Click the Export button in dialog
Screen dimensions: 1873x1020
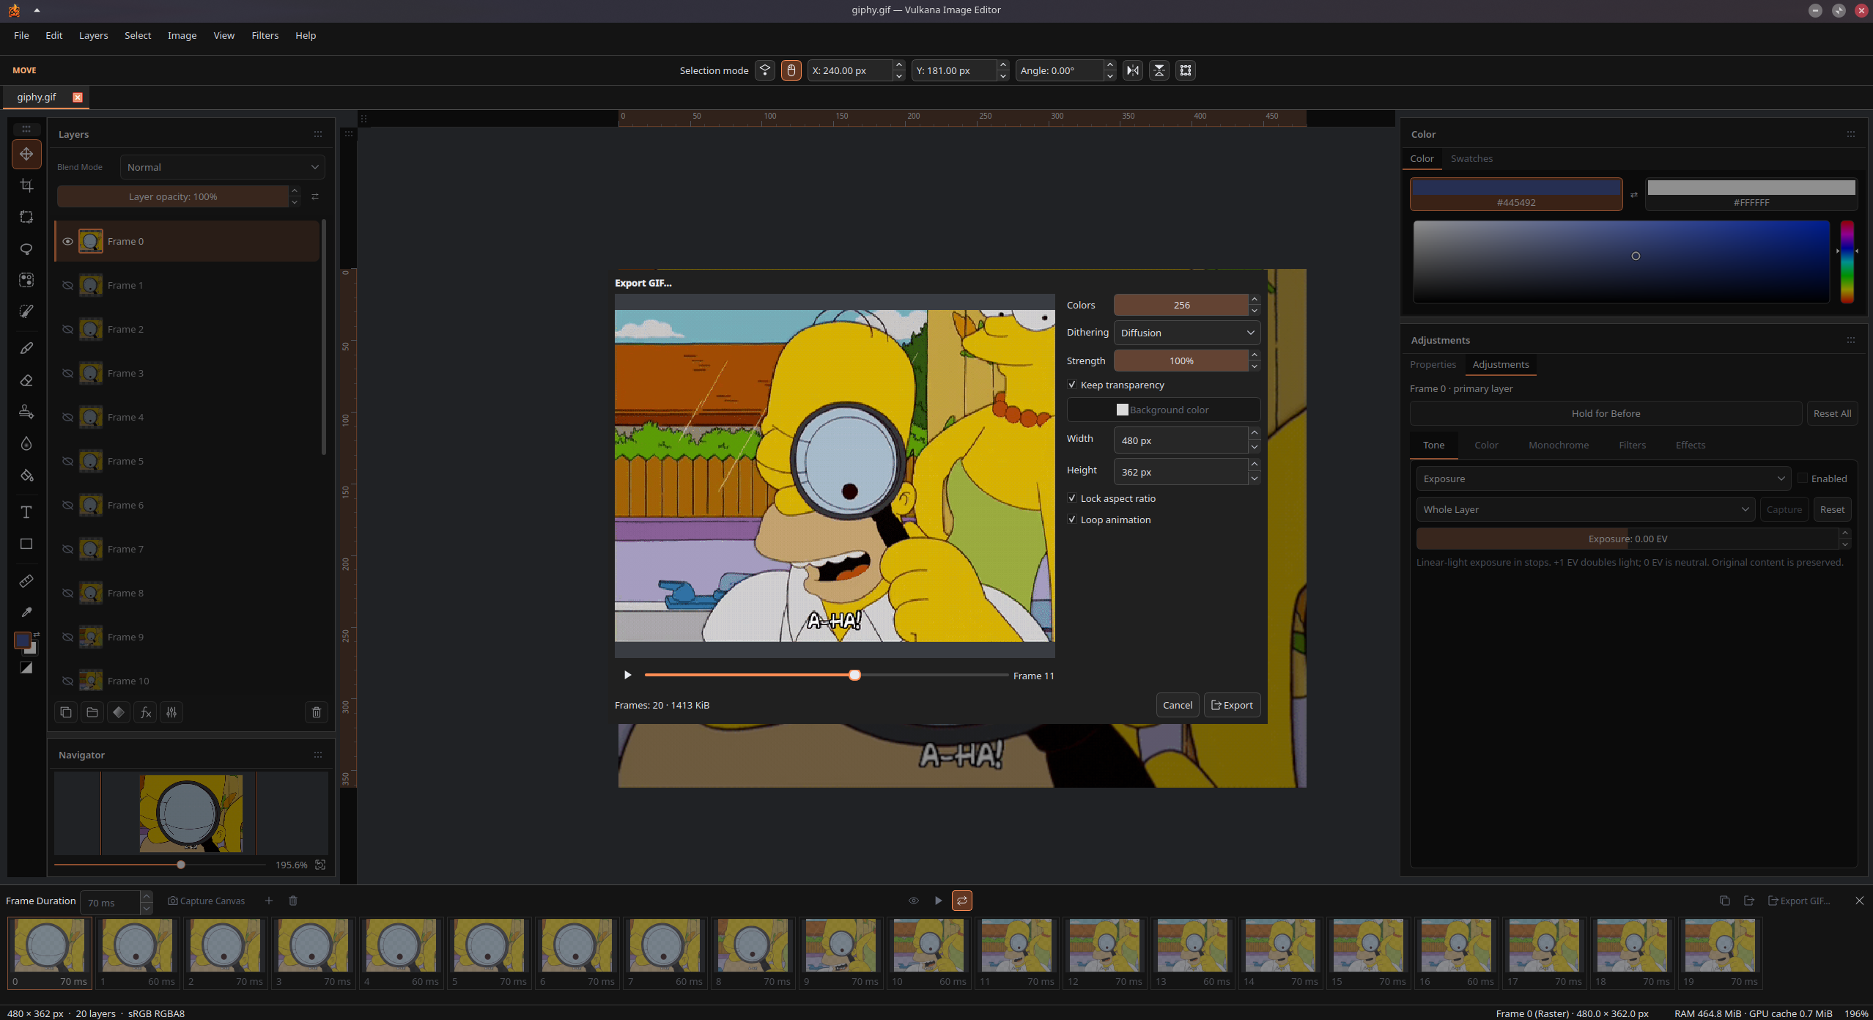coord(1232,705)
